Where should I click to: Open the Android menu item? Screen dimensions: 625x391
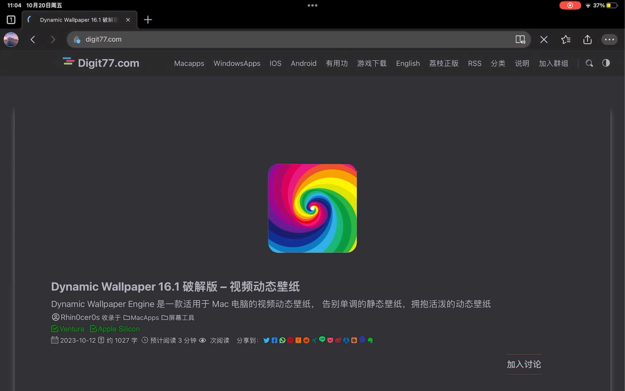[303, 63]
